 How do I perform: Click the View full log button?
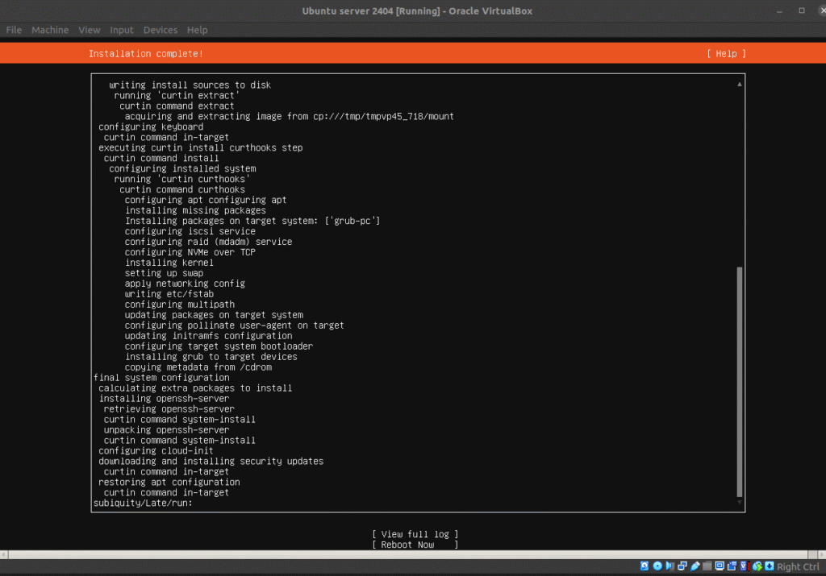(x=415, y=534)
